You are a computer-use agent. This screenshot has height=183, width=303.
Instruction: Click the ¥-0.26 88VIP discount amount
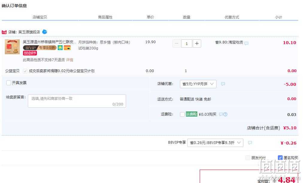[x=288, y=143]
